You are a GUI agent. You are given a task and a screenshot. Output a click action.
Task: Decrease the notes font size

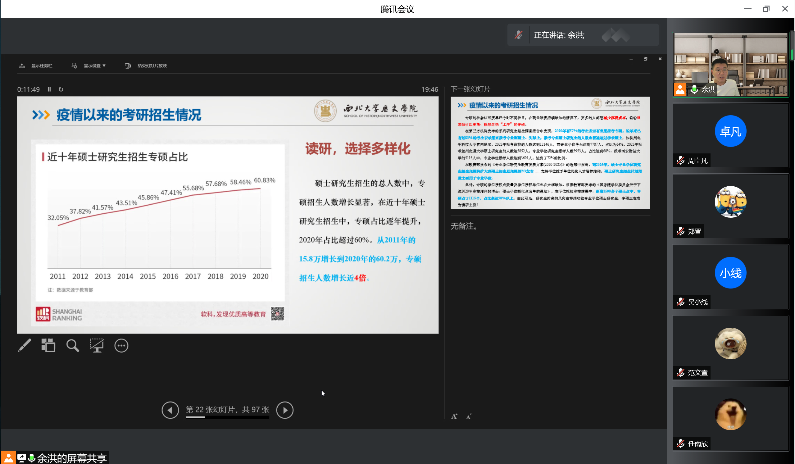[x=469, y=416]
